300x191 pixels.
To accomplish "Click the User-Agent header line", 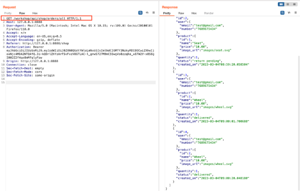I will pos(79,27).
